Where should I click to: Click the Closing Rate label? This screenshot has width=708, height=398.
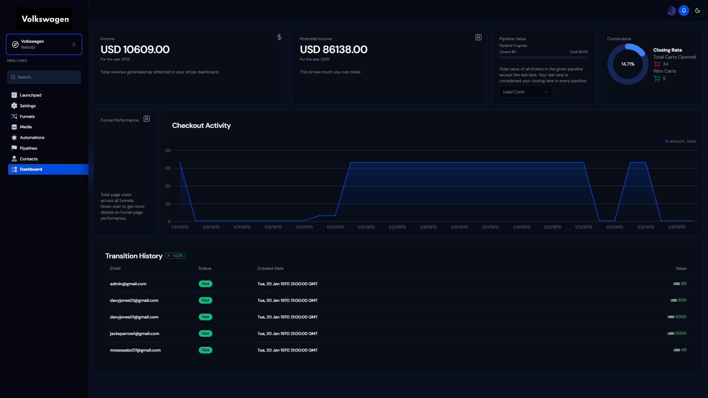pyautogui.click(x=667, y=50)
